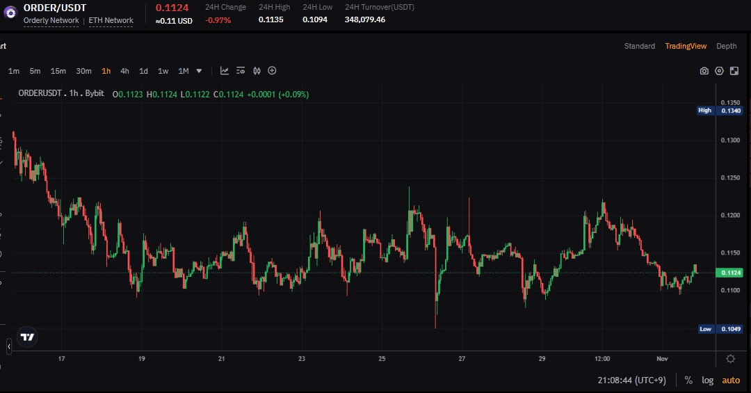Select the 1d timeframe

click(143, 71)
